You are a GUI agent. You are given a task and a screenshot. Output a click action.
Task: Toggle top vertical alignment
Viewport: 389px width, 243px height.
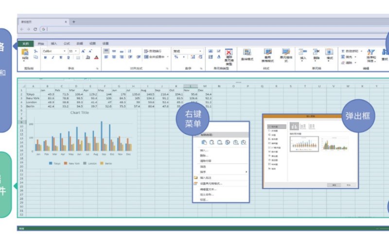(x=106, y=51)
